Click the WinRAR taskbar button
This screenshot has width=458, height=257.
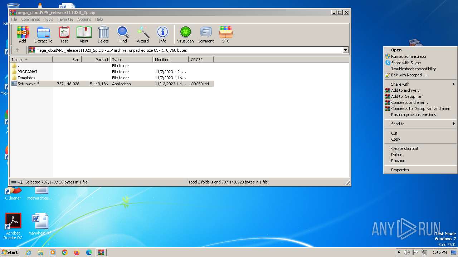click(101, 252)
